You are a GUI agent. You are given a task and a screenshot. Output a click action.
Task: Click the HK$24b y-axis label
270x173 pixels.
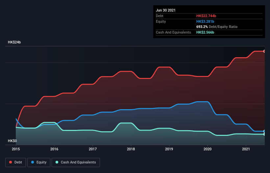14,42
